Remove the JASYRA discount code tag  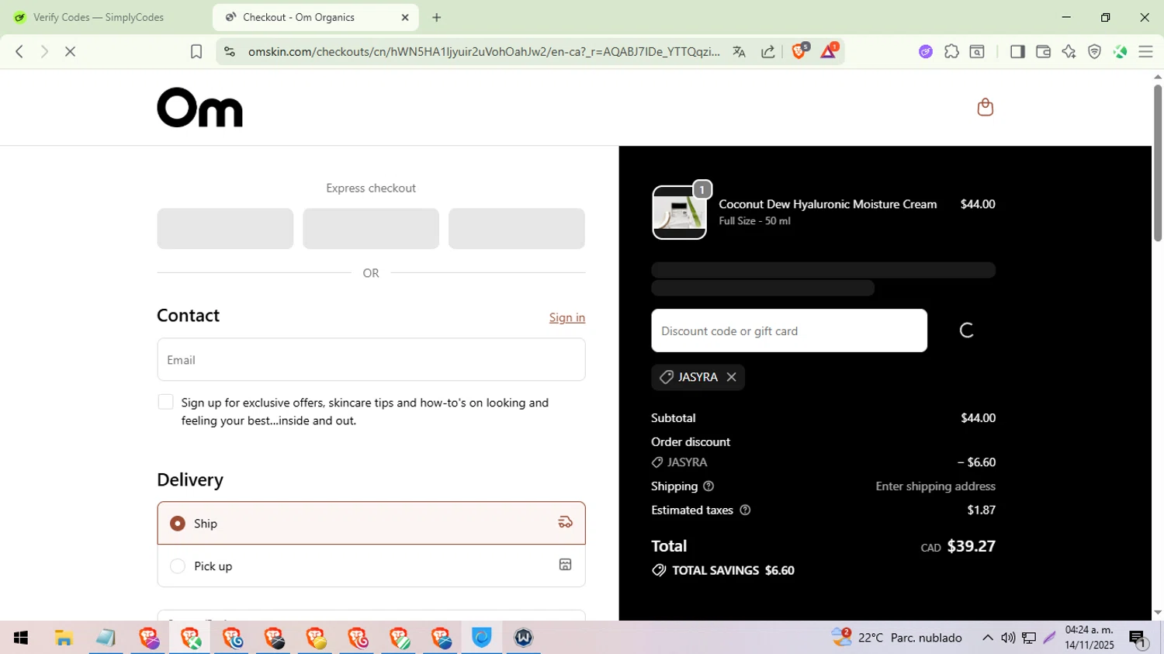pos(731,377)
